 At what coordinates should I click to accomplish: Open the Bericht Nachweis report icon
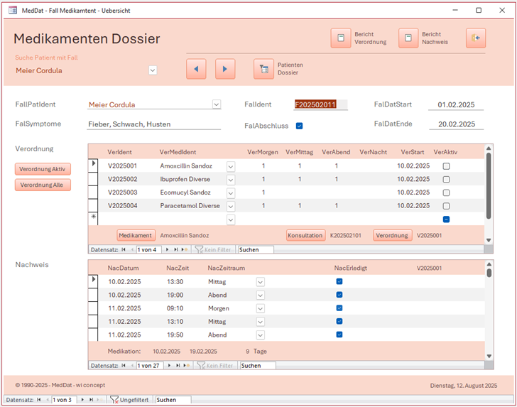tap(408, 38)
